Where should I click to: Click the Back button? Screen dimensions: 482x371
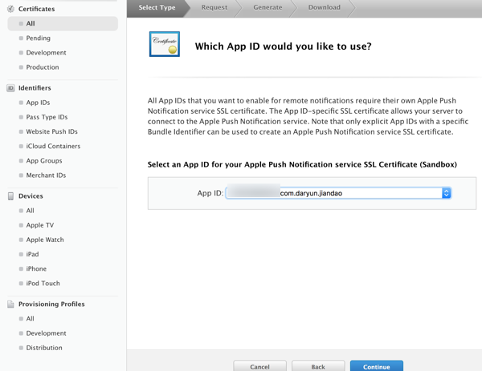point(318,366)
